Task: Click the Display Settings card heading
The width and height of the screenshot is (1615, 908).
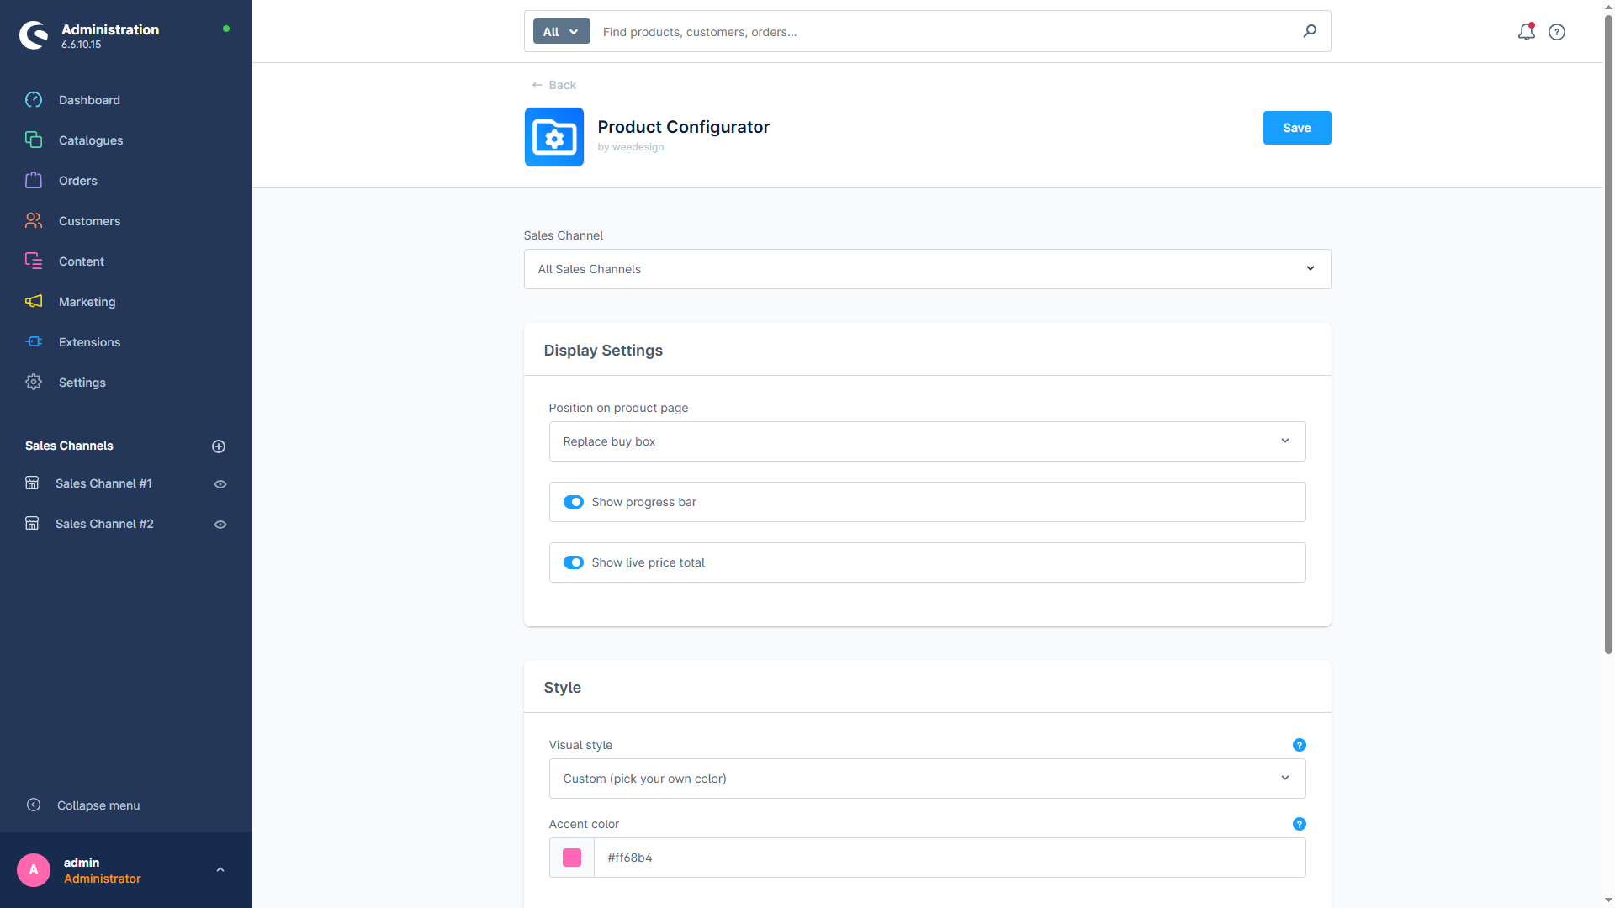Action: click(x=603, y=351)
